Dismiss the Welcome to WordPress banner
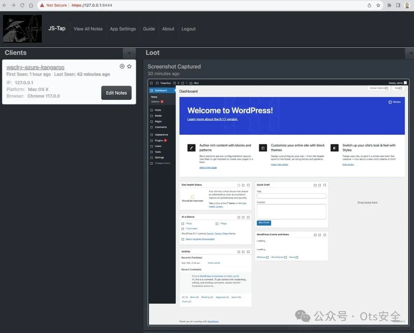Screen dimensions: 414x333 point(395,102)
